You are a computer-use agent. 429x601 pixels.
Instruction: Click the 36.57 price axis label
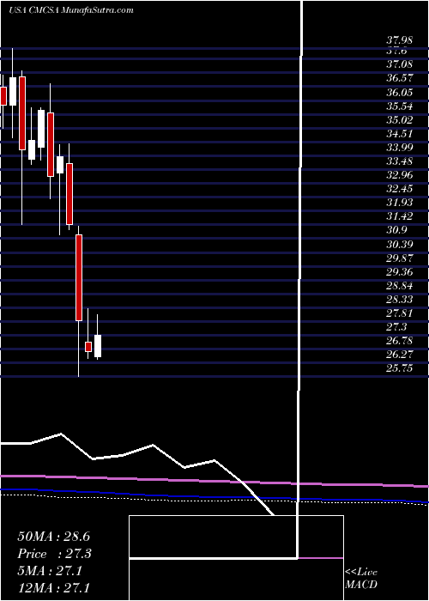(400, 78)
